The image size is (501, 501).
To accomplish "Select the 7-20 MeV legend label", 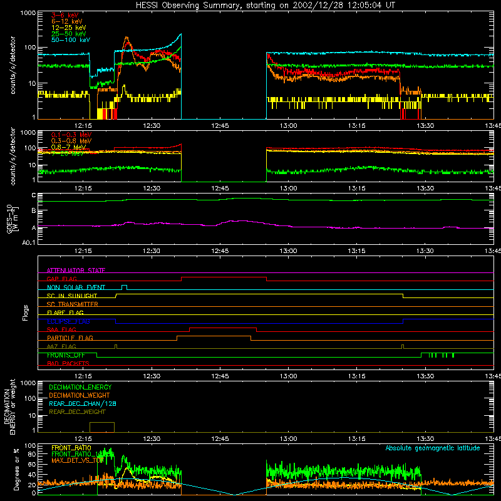I will [x=68, y=153].
